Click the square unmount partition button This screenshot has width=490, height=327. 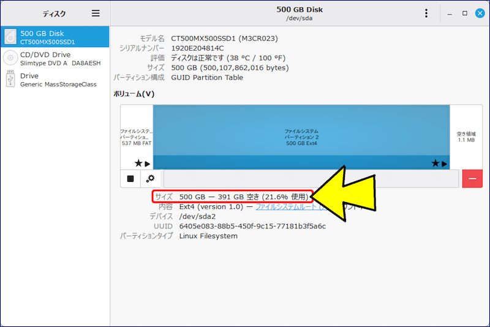point(130,179)
